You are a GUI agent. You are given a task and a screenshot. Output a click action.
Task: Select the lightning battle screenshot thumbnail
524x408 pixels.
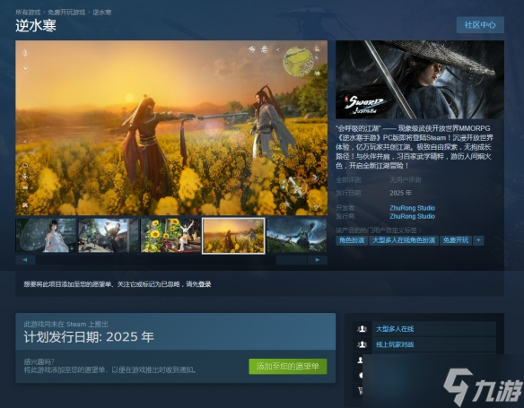[x=297, y=236]
